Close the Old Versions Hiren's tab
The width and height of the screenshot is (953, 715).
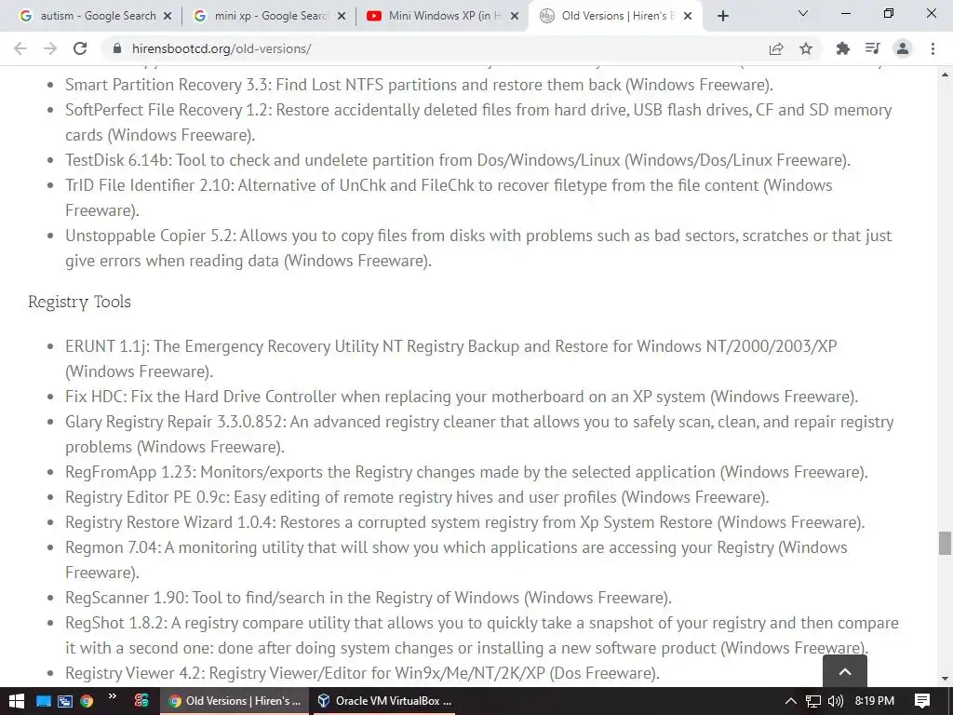click(x=688, y=16)
